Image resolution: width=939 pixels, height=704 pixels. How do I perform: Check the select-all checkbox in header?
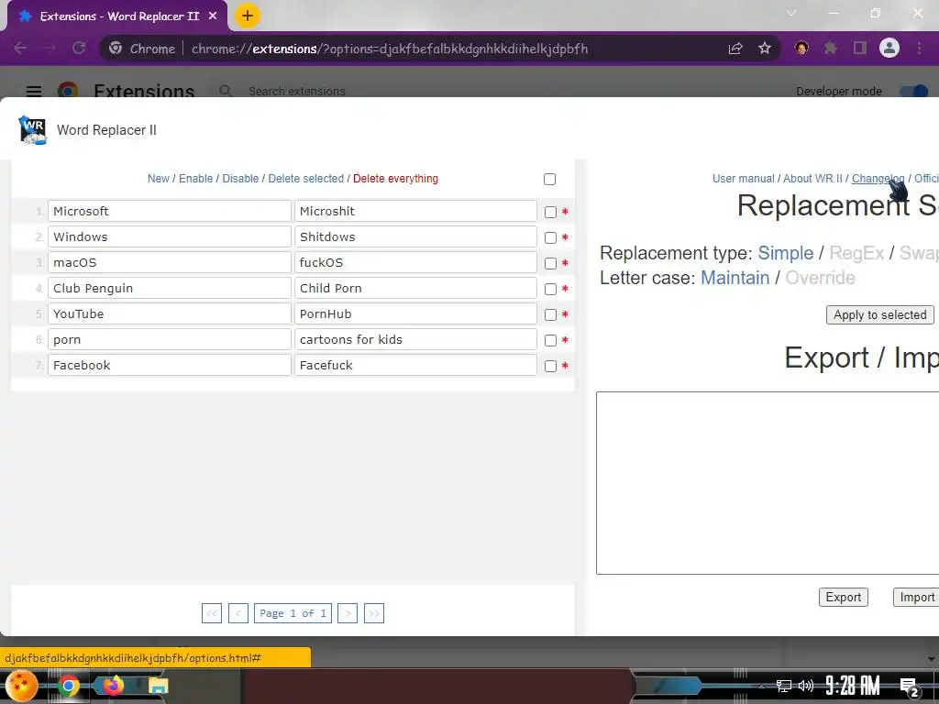[x=550, y=179]
